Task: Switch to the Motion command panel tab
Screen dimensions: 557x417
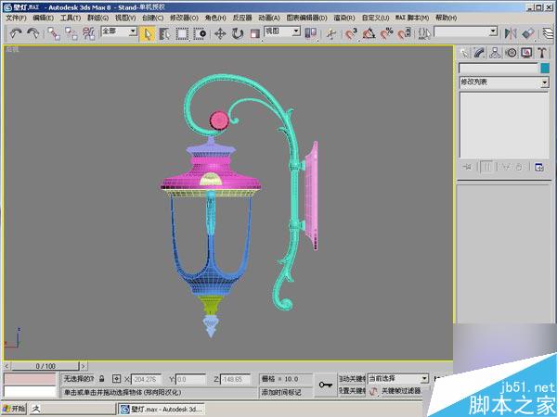Action: point(511,53)
